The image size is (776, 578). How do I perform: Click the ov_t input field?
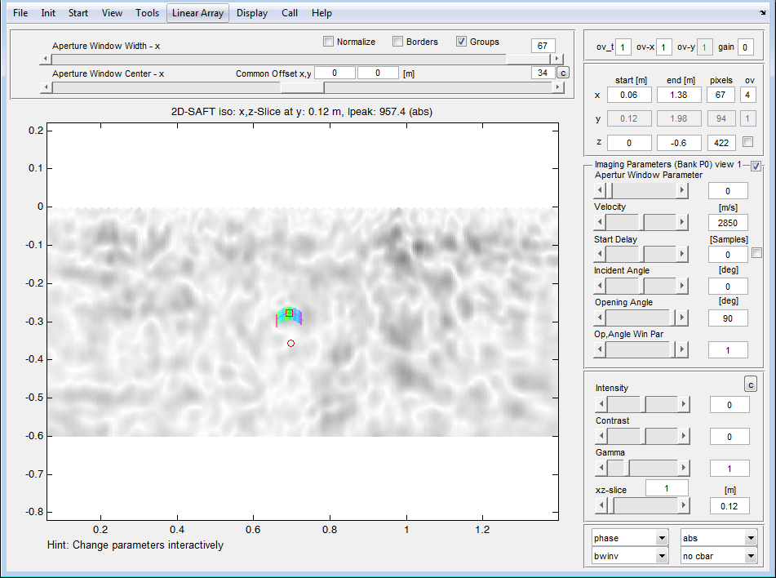tap(623, 47)
